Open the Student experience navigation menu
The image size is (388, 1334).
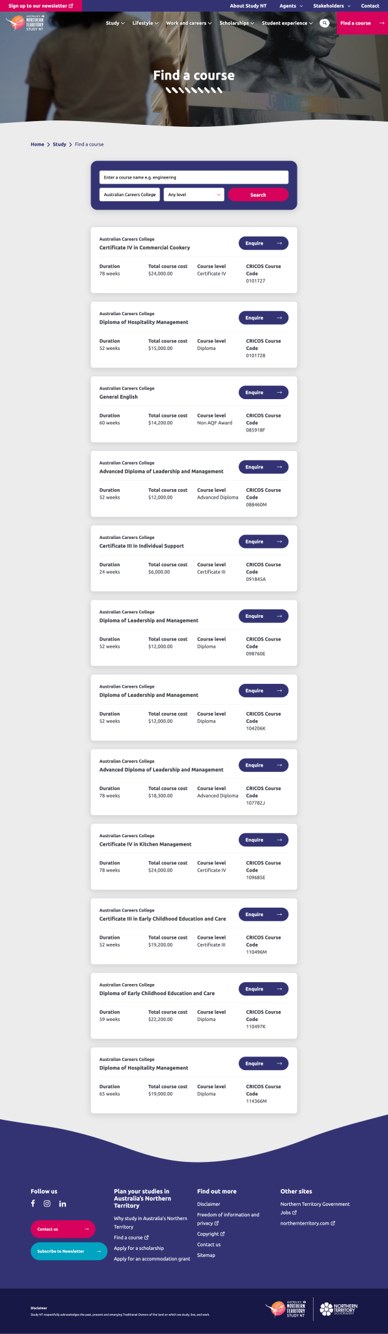point(287,23)
